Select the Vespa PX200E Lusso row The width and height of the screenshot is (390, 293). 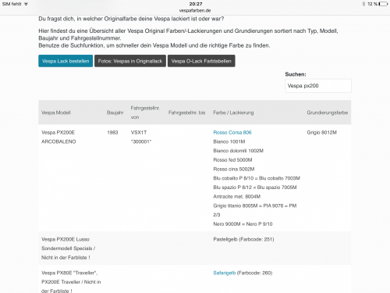tap(195, 248)
